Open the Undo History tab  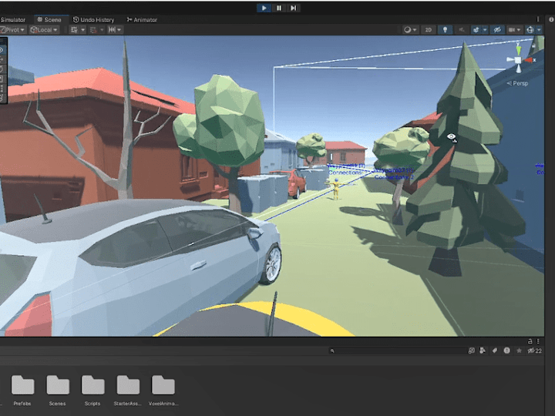coord(93,20)
